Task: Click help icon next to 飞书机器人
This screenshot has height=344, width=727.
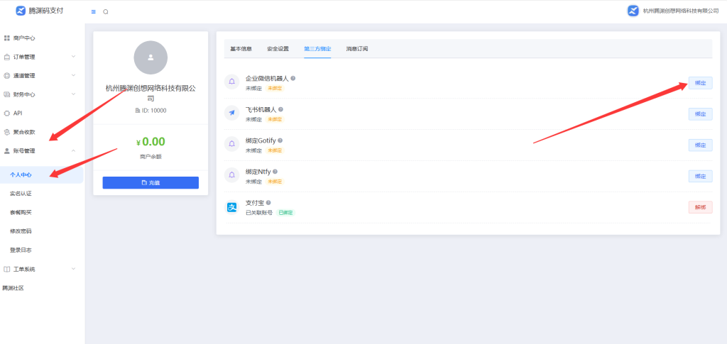Action: pos(280,109)
